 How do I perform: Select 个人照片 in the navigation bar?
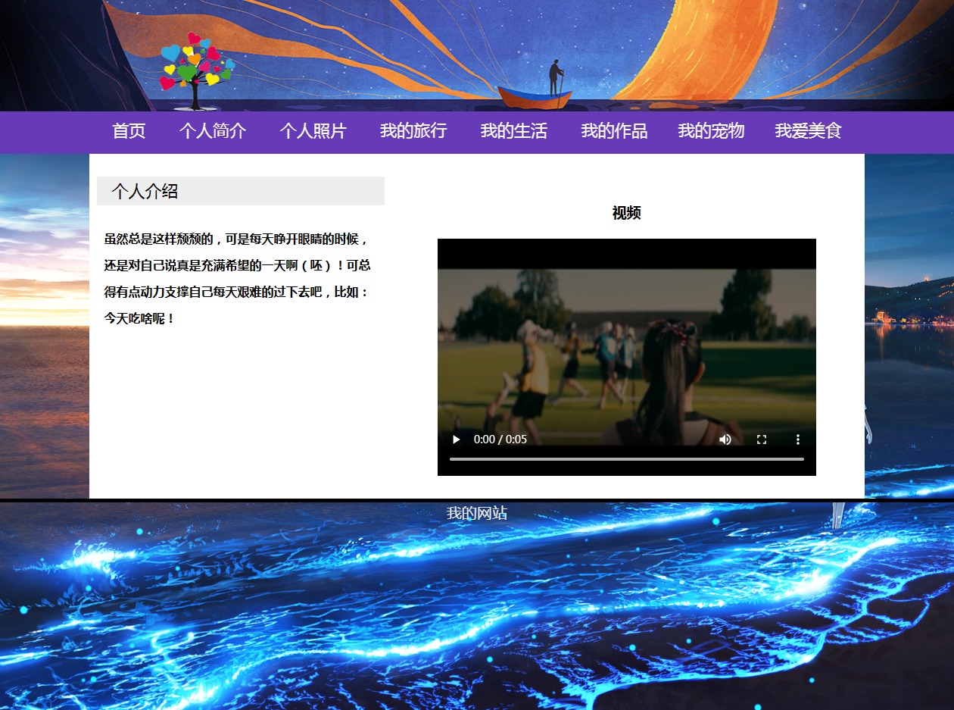313,131
